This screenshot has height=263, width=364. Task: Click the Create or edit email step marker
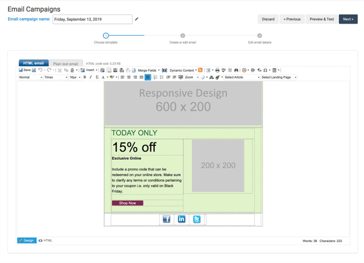point(183,36)
